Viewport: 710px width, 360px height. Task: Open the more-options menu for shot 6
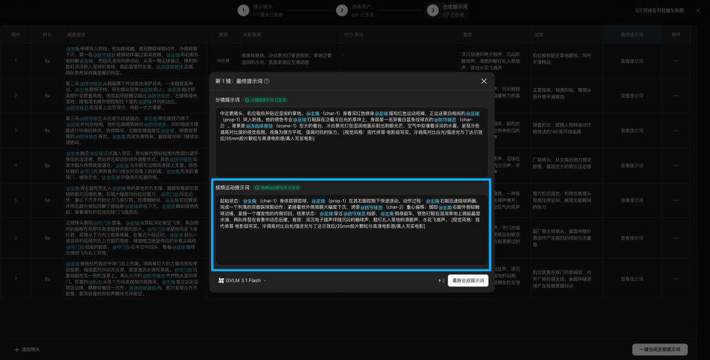point(676,238)
